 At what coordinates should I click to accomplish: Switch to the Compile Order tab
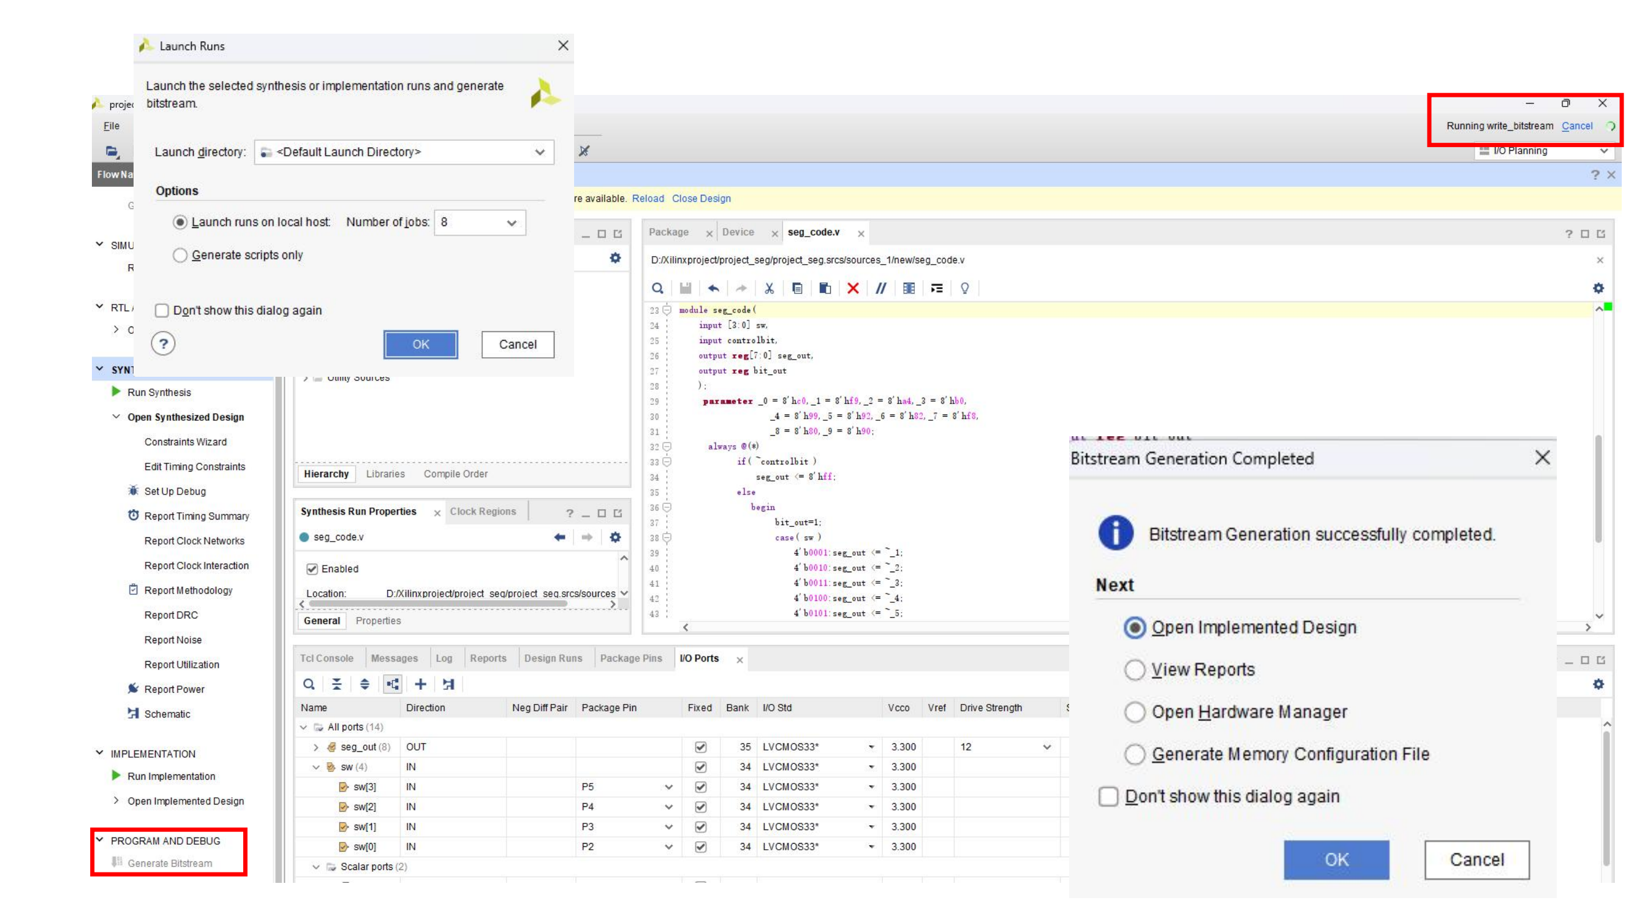[x=455, y=474]
